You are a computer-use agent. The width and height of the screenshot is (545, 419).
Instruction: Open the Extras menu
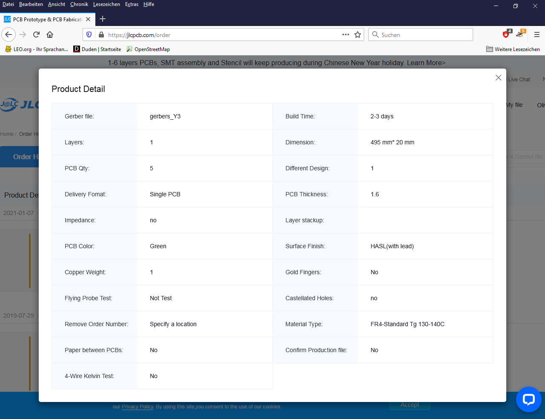coord(132,4)
